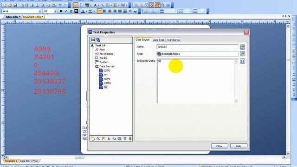Select the RH data source
Image resolution: width=297 pixels, height=167 pixels.
pyautogui.click(x=105, y=75)
